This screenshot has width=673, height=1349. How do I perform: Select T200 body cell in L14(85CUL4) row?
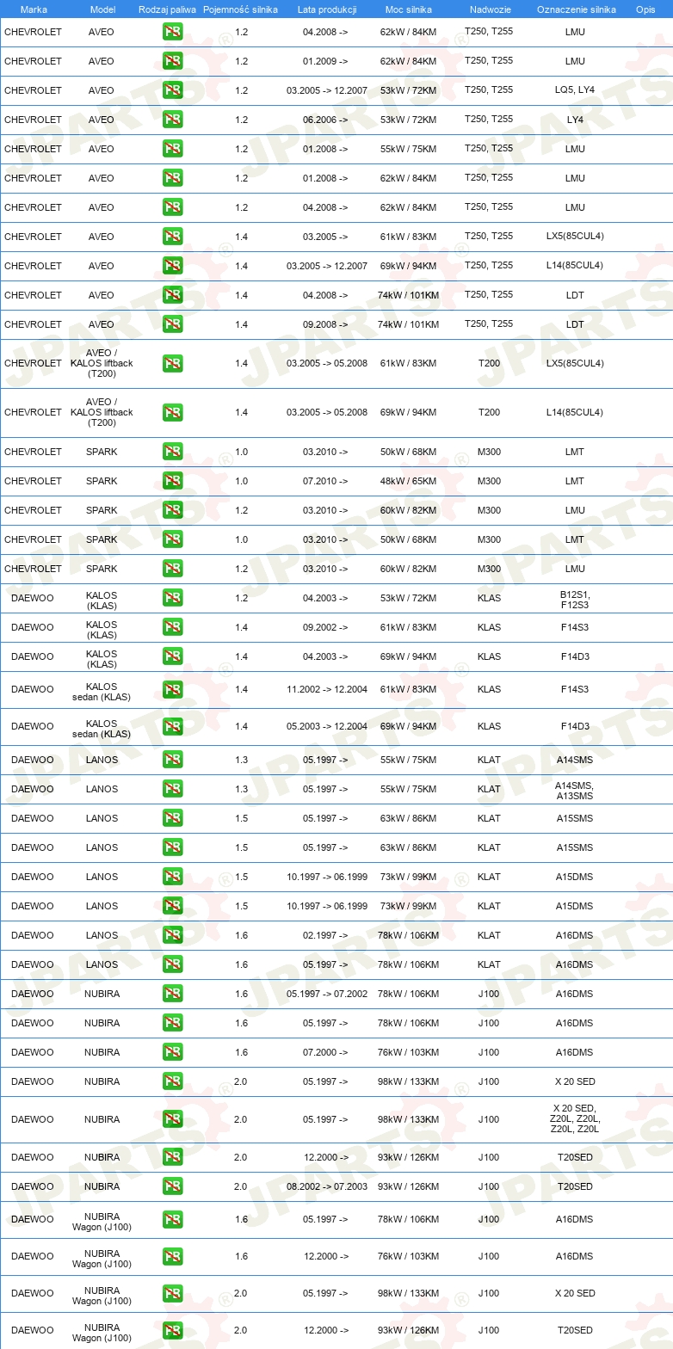tap(489, 412)
